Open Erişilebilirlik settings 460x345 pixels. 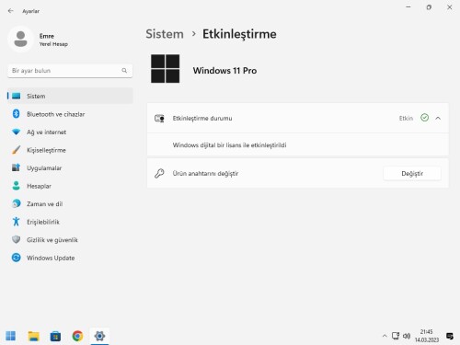click(x=70, y=222)
